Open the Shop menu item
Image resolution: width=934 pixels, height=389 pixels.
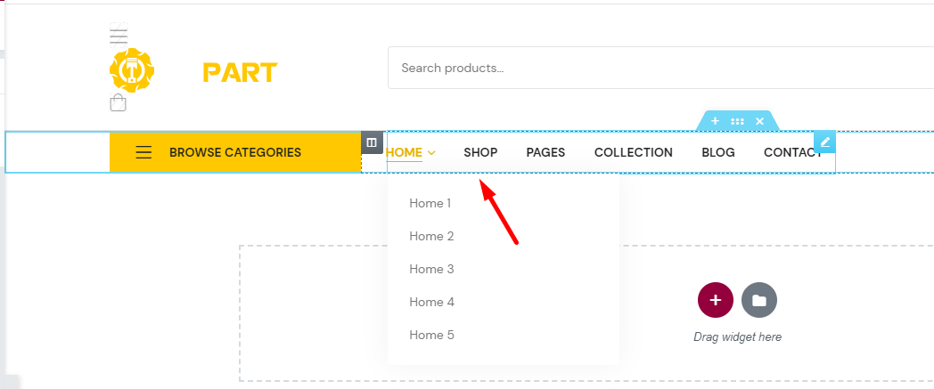[480, 152]
